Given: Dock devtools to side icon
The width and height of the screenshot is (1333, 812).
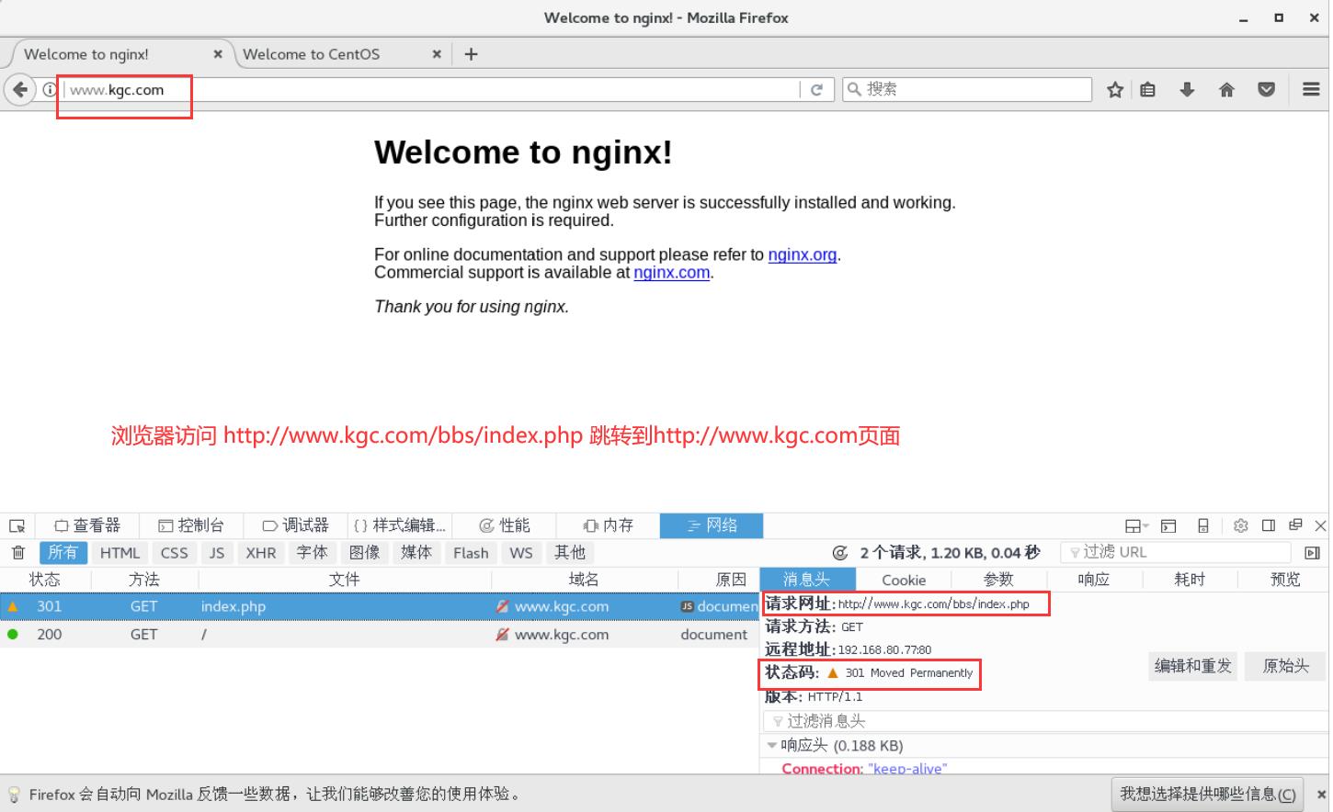Looking at the screenshot, I should coord(1269,525).
